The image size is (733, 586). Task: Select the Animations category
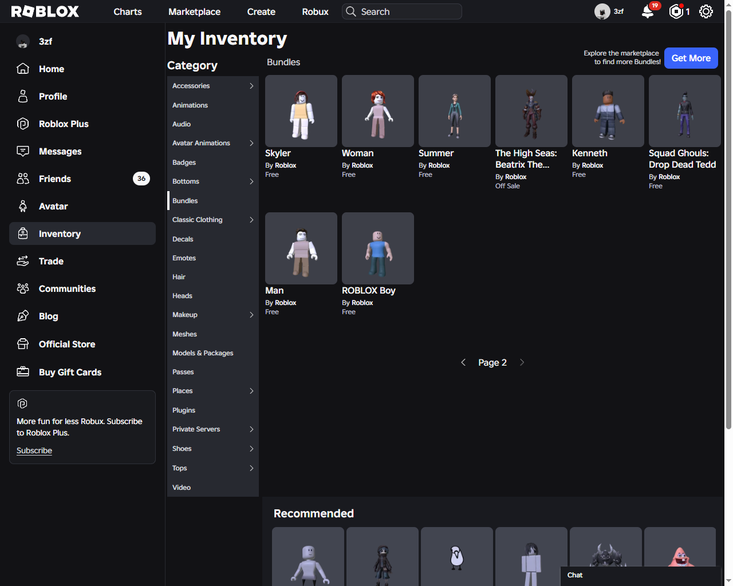(213, 105)
